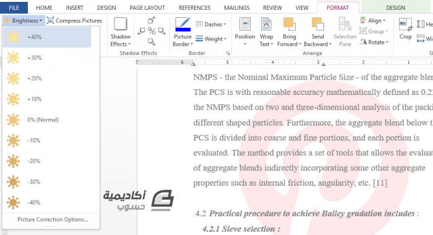
Task: Open the Selection Pane
Action: [345, 32]
